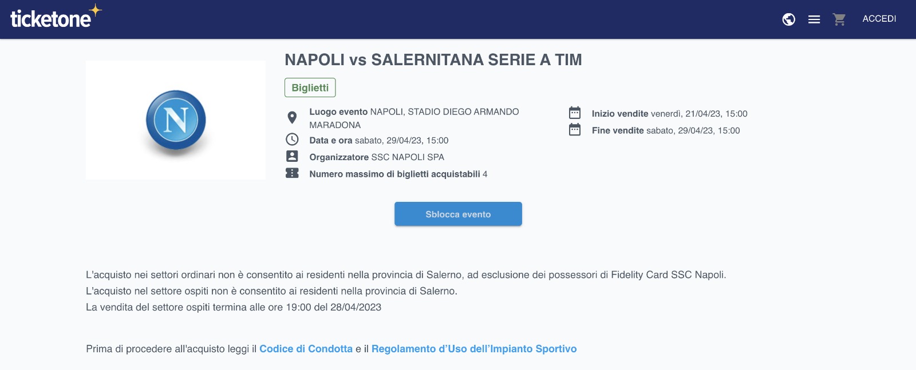Click the ticket icon for maximum tickets
916x370 pixels.
click(x=292, y=173)
